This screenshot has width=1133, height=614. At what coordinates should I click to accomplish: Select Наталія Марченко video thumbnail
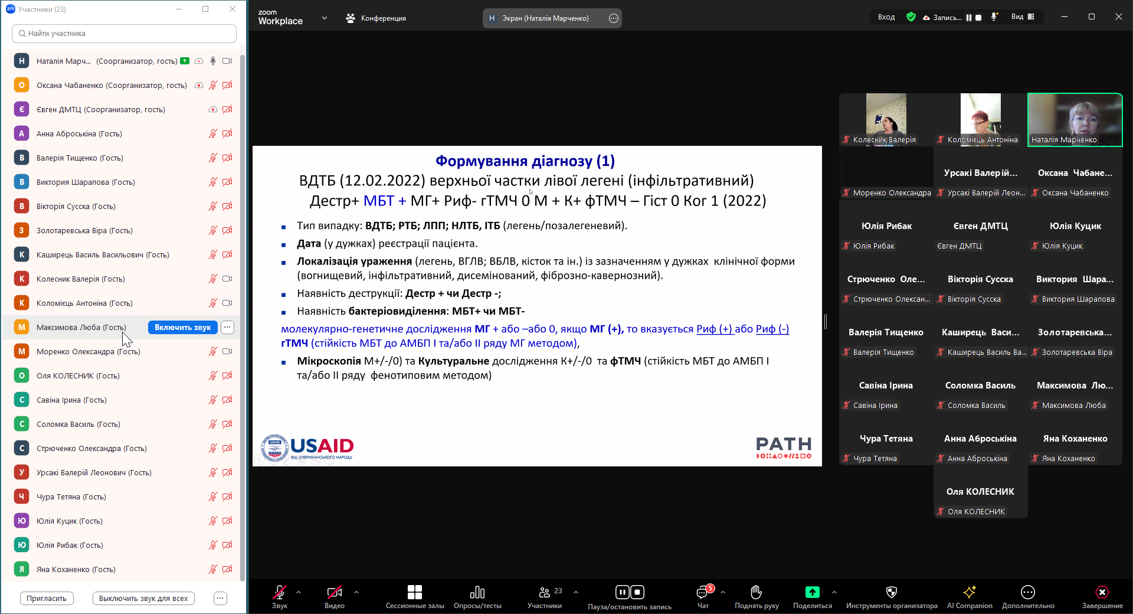(x=1075, y=119)
